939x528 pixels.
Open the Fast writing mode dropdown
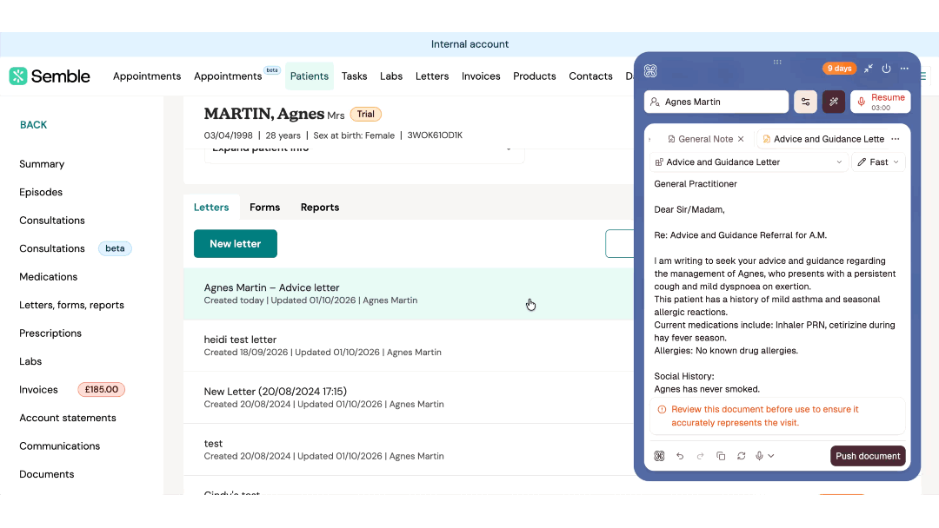pos(878,162)
